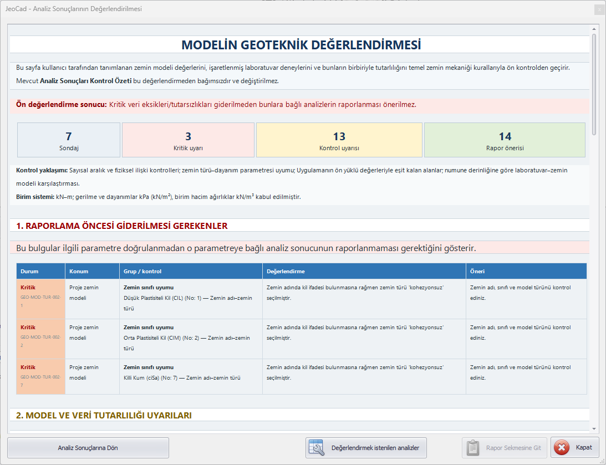The width and height of the screenshot is (606, 465).
Task: Click the Değerlendirme column header
Action: tap(364, 271)
